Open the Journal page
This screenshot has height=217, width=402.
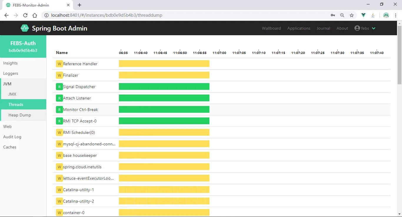coord(323,28)
